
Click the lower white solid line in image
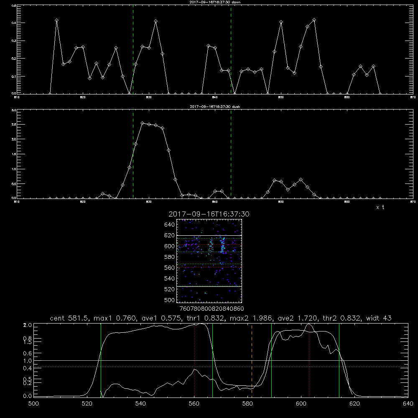coord(209,286)
